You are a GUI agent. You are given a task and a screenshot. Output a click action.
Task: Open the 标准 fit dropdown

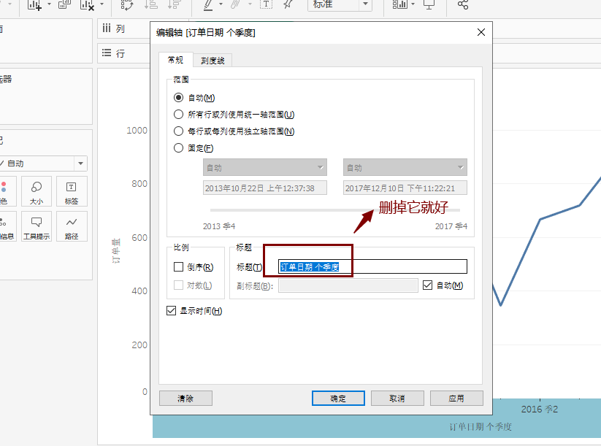pos(340,4)
